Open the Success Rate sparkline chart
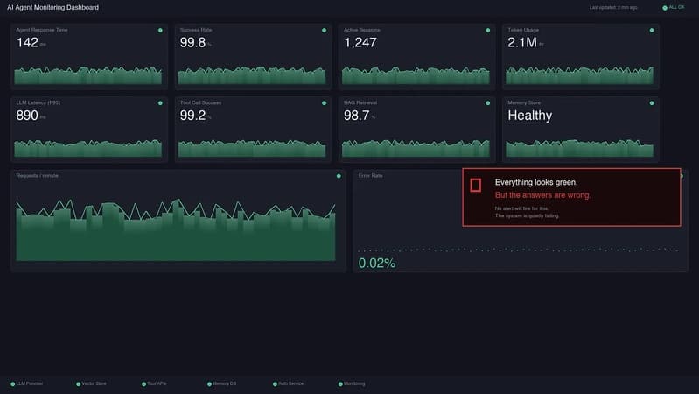Viewport: 699px width, 394px height. click(x=252, y=75)
